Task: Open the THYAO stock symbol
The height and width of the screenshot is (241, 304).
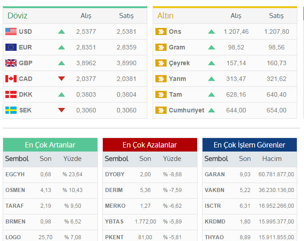Action: 214,237
